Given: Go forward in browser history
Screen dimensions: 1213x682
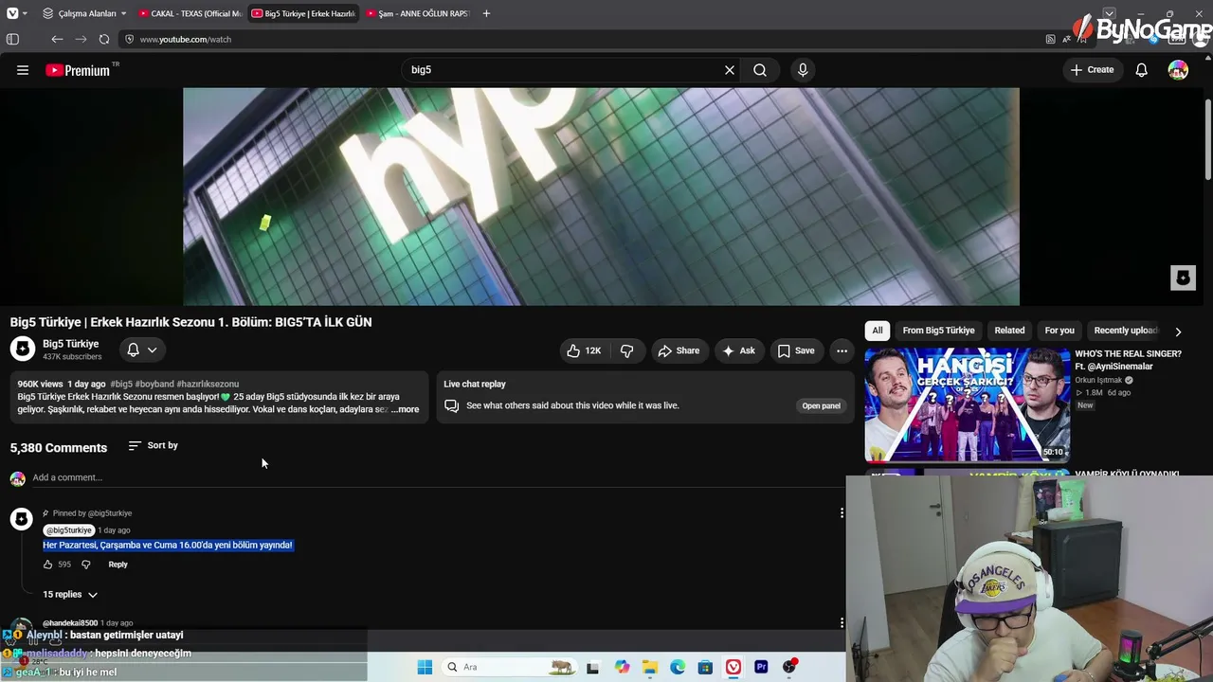Looking at the screenshot, I should [81, 39].
